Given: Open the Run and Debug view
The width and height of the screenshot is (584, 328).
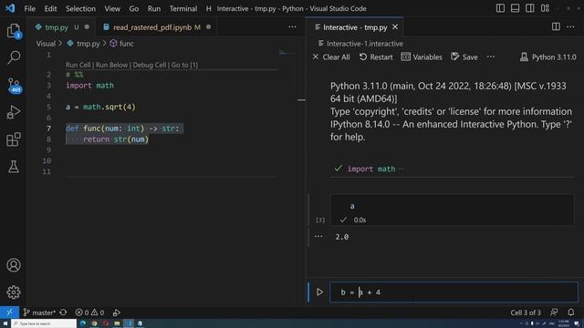Looking at the screenshot, I should click(x=14, y=112).
